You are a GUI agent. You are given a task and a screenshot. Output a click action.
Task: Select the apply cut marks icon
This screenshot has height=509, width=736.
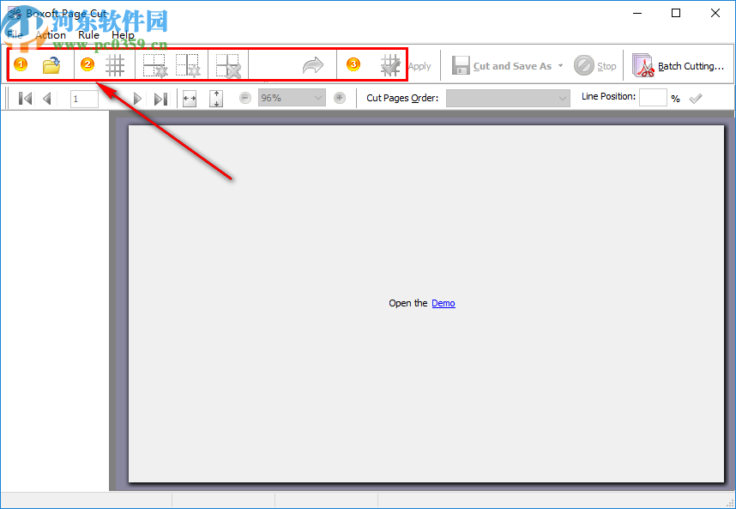point(389,65)
